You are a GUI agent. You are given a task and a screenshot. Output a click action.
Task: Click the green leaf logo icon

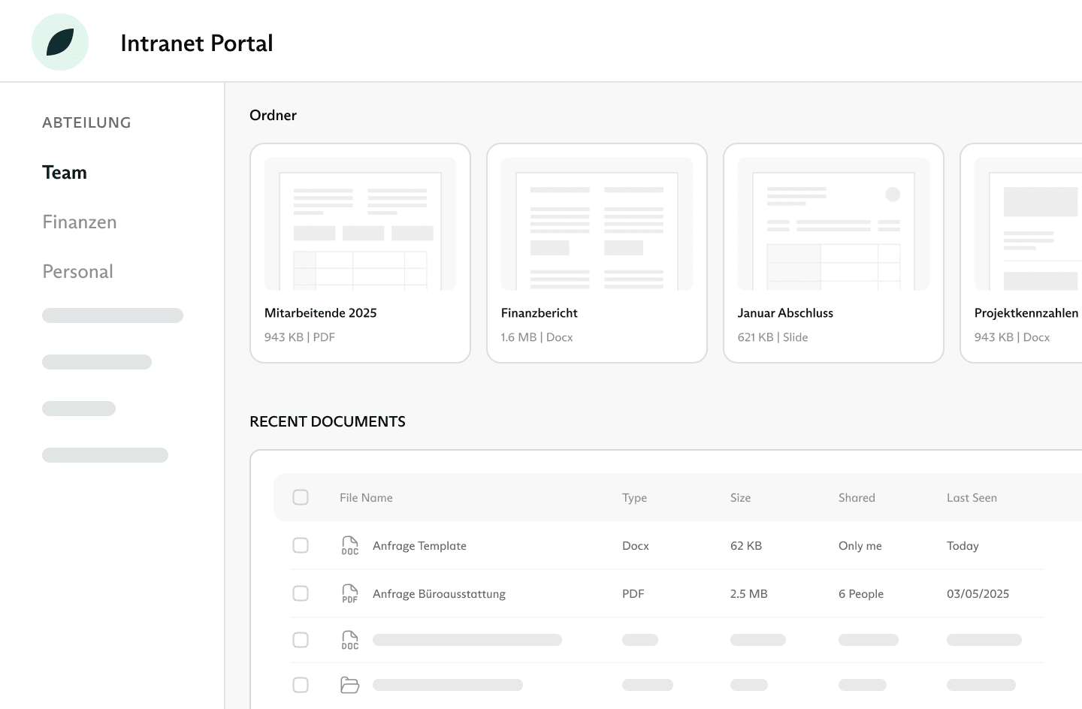coord(60,42)
